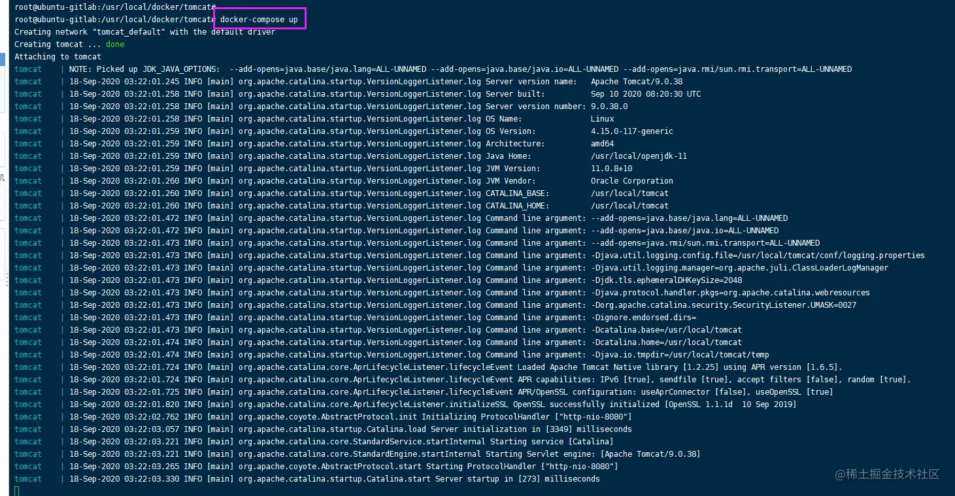Screen dimensions: 955x496
Task: Select "-Dcatalina.home=/usr/local/tomcat" argument
Action: 666,342
